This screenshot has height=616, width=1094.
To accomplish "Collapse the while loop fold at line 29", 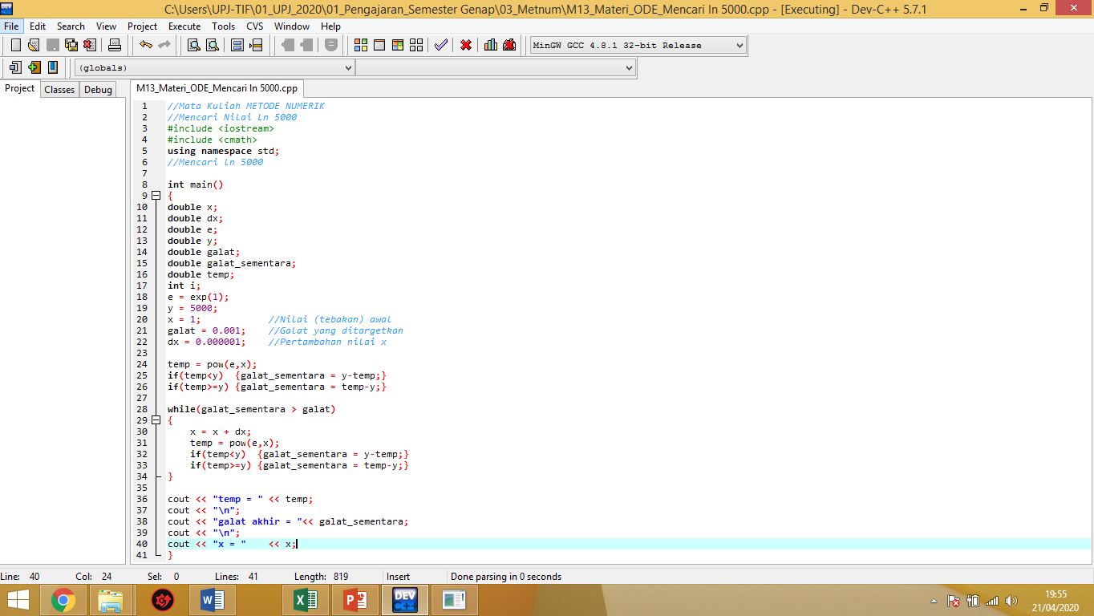I will [x=156, y=420].
